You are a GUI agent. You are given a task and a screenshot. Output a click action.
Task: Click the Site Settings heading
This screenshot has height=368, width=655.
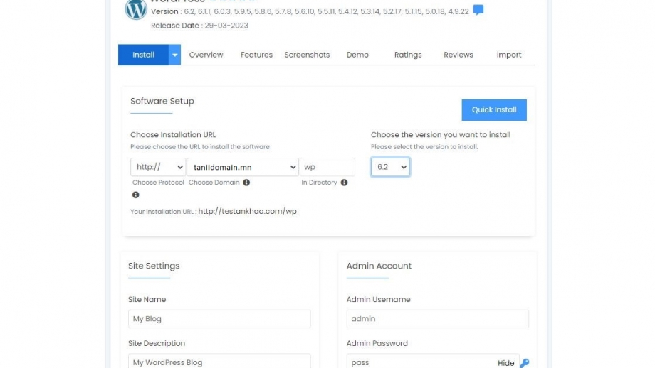tap(154, 266)
